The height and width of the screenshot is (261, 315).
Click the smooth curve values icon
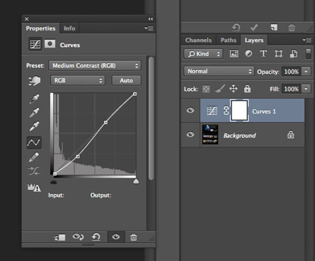[x=34, y=171]
